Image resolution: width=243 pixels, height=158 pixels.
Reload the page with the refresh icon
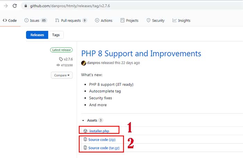coord(15,6)
